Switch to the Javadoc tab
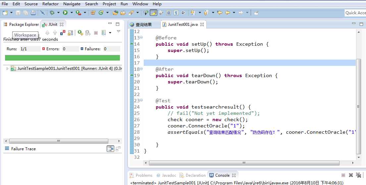366x185 pixels. tap(166, 175)
